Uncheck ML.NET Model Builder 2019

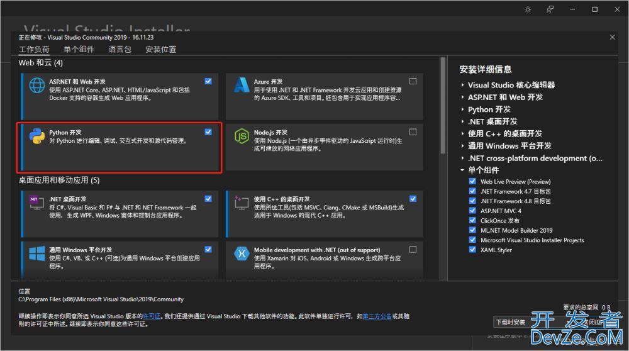(472, 230)
